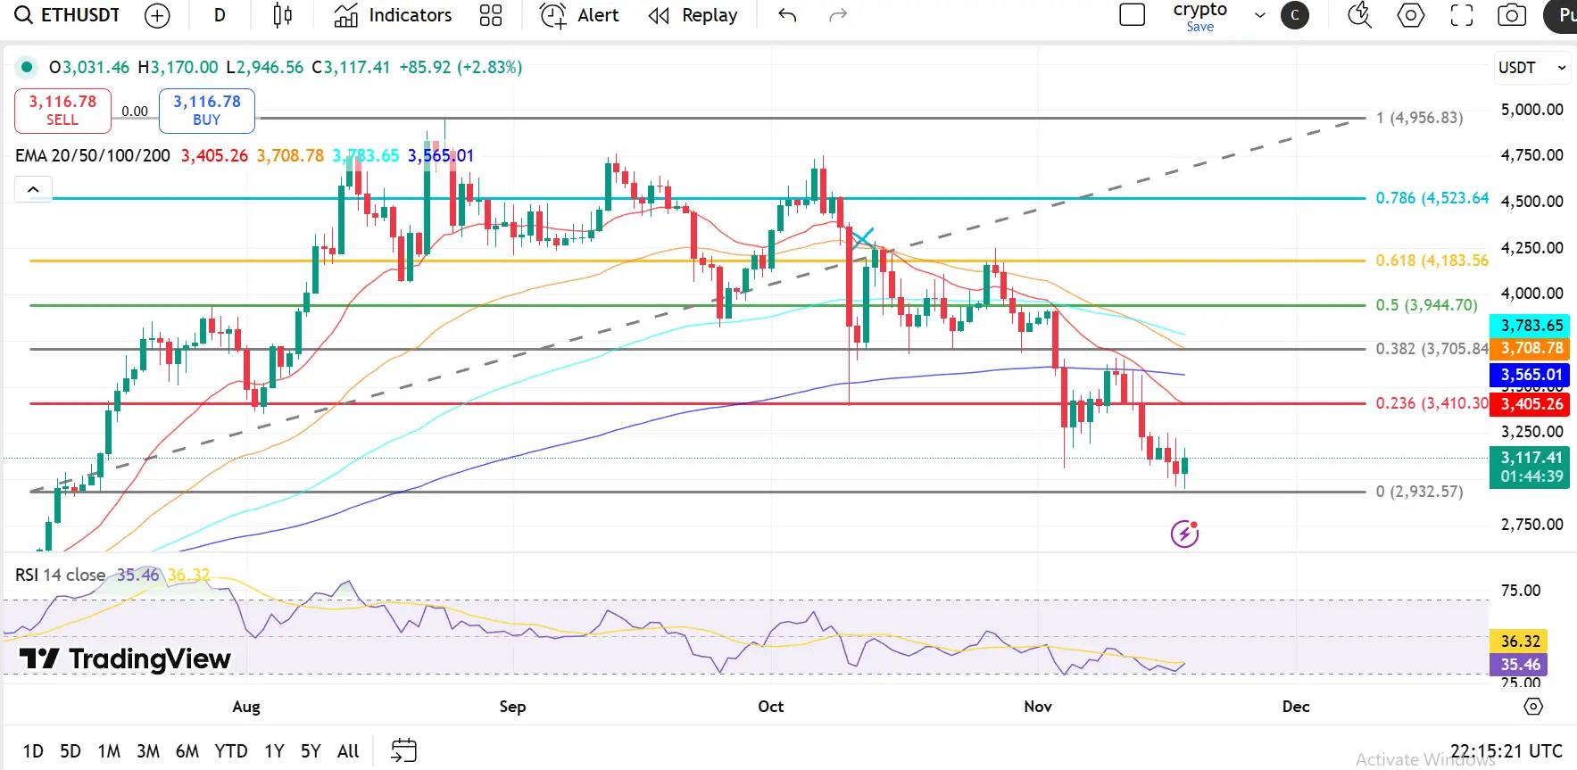Click the compare or add symbol plus icon
The image size is (1577, 770).
pos(157,15)
